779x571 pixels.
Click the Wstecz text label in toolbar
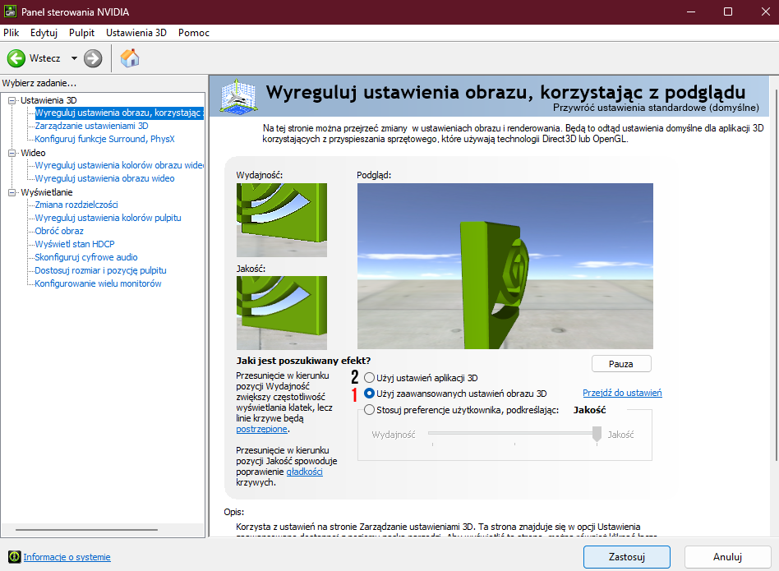click(x=44, y=58)
